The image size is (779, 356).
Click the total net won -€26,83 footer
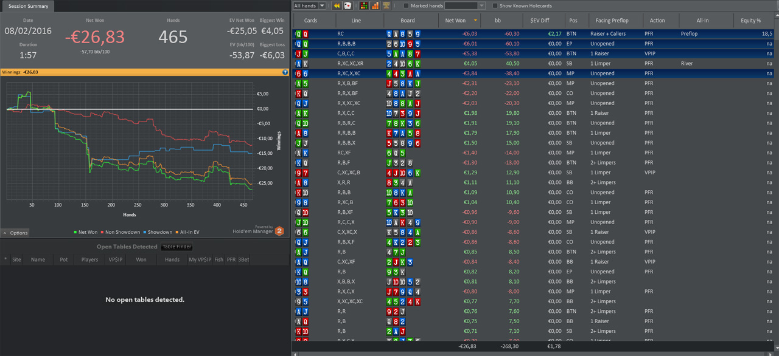coord(467,346)
